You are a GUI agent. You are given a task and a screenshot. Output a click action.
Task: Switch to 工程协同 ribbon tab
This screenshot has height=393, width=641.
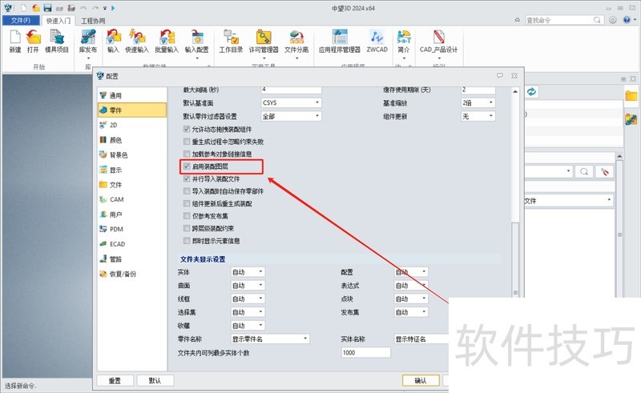pos(93,21)
